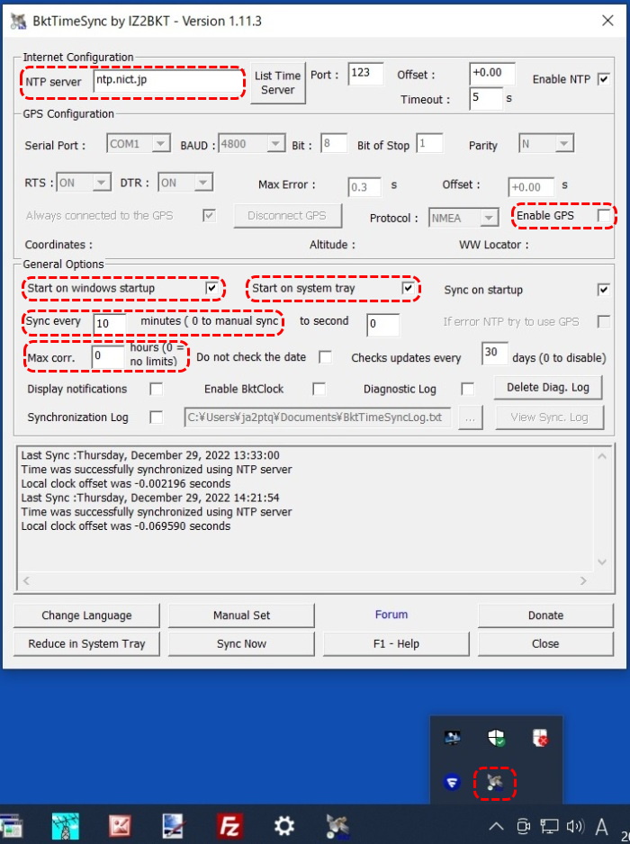Click List Time Server button

(278, 83)
